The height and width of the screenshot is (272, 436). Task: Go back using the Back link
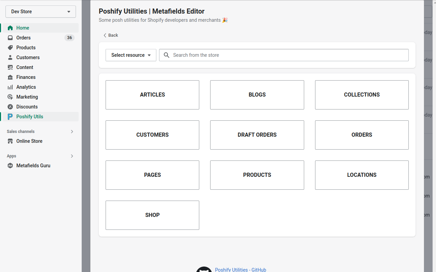point(111,35)
